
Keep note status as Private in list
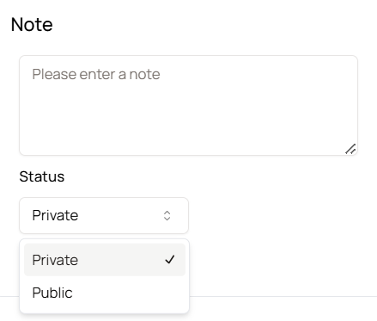tap(105, 260)
